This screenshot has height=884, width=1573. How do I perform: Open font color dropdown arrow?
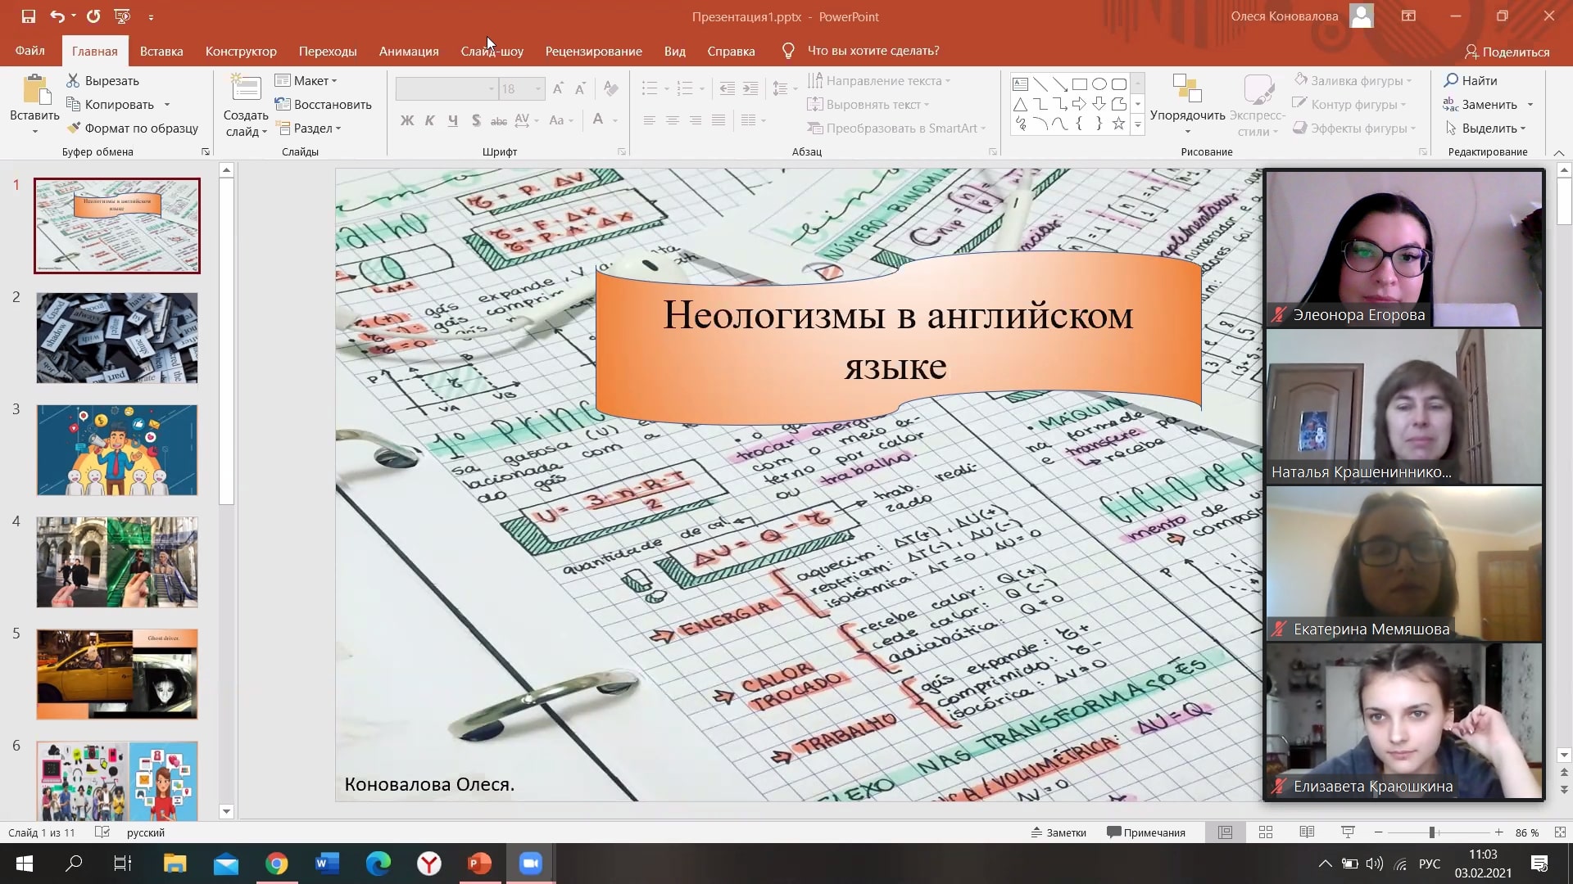614,120
